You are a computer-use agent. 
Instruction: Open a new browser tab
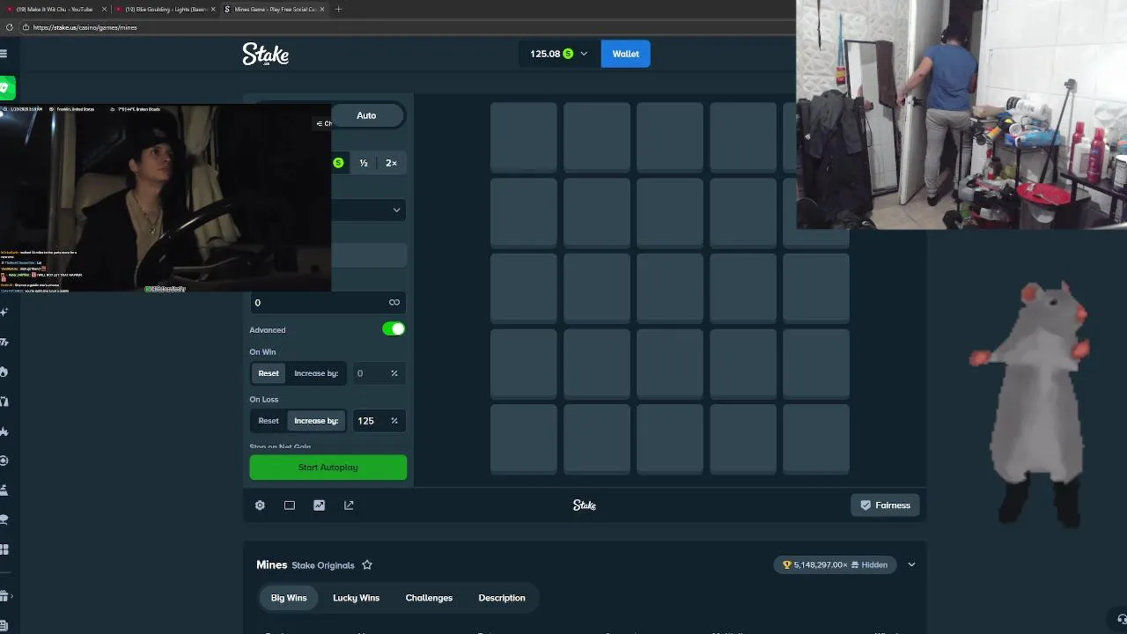pos(339,9)
